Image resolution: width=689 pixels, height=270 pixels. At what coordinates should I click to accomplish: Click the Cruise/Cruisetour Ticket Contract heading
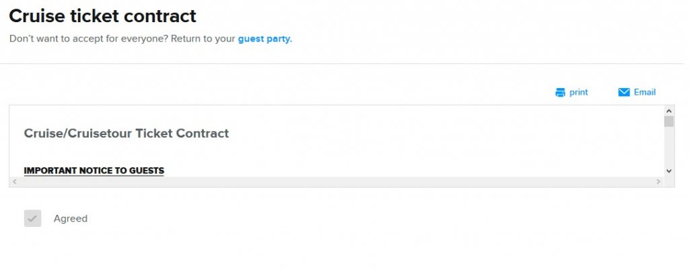pos(126,134)
